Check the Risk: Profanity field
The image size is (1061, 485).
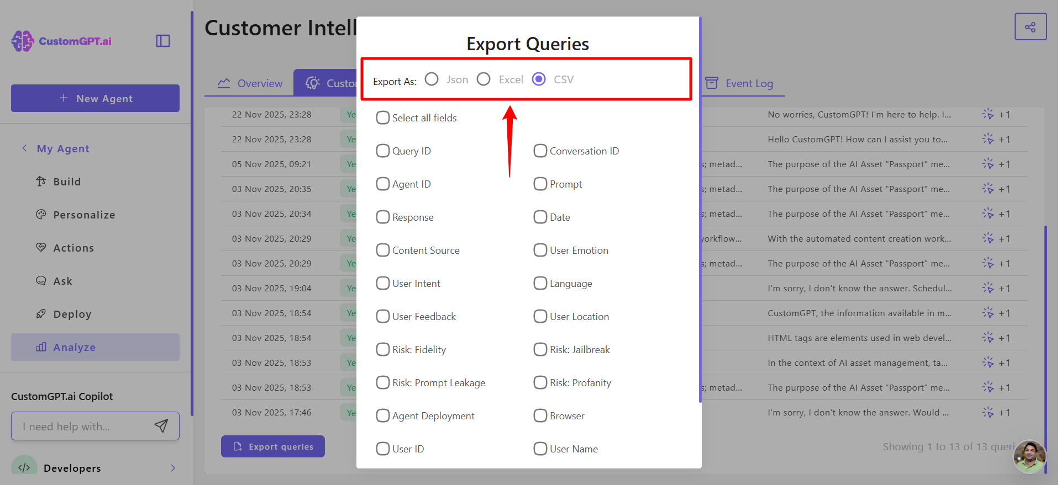coord(540,382)
